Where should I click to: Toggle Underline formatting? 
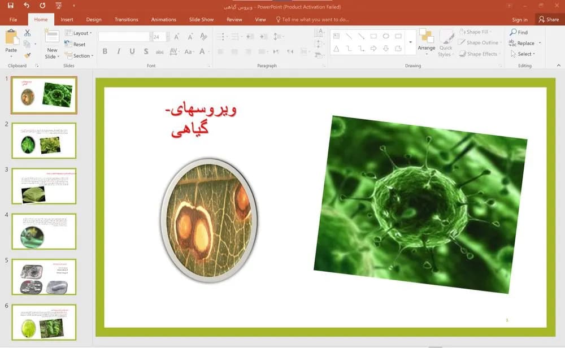(x=132, y=51)
